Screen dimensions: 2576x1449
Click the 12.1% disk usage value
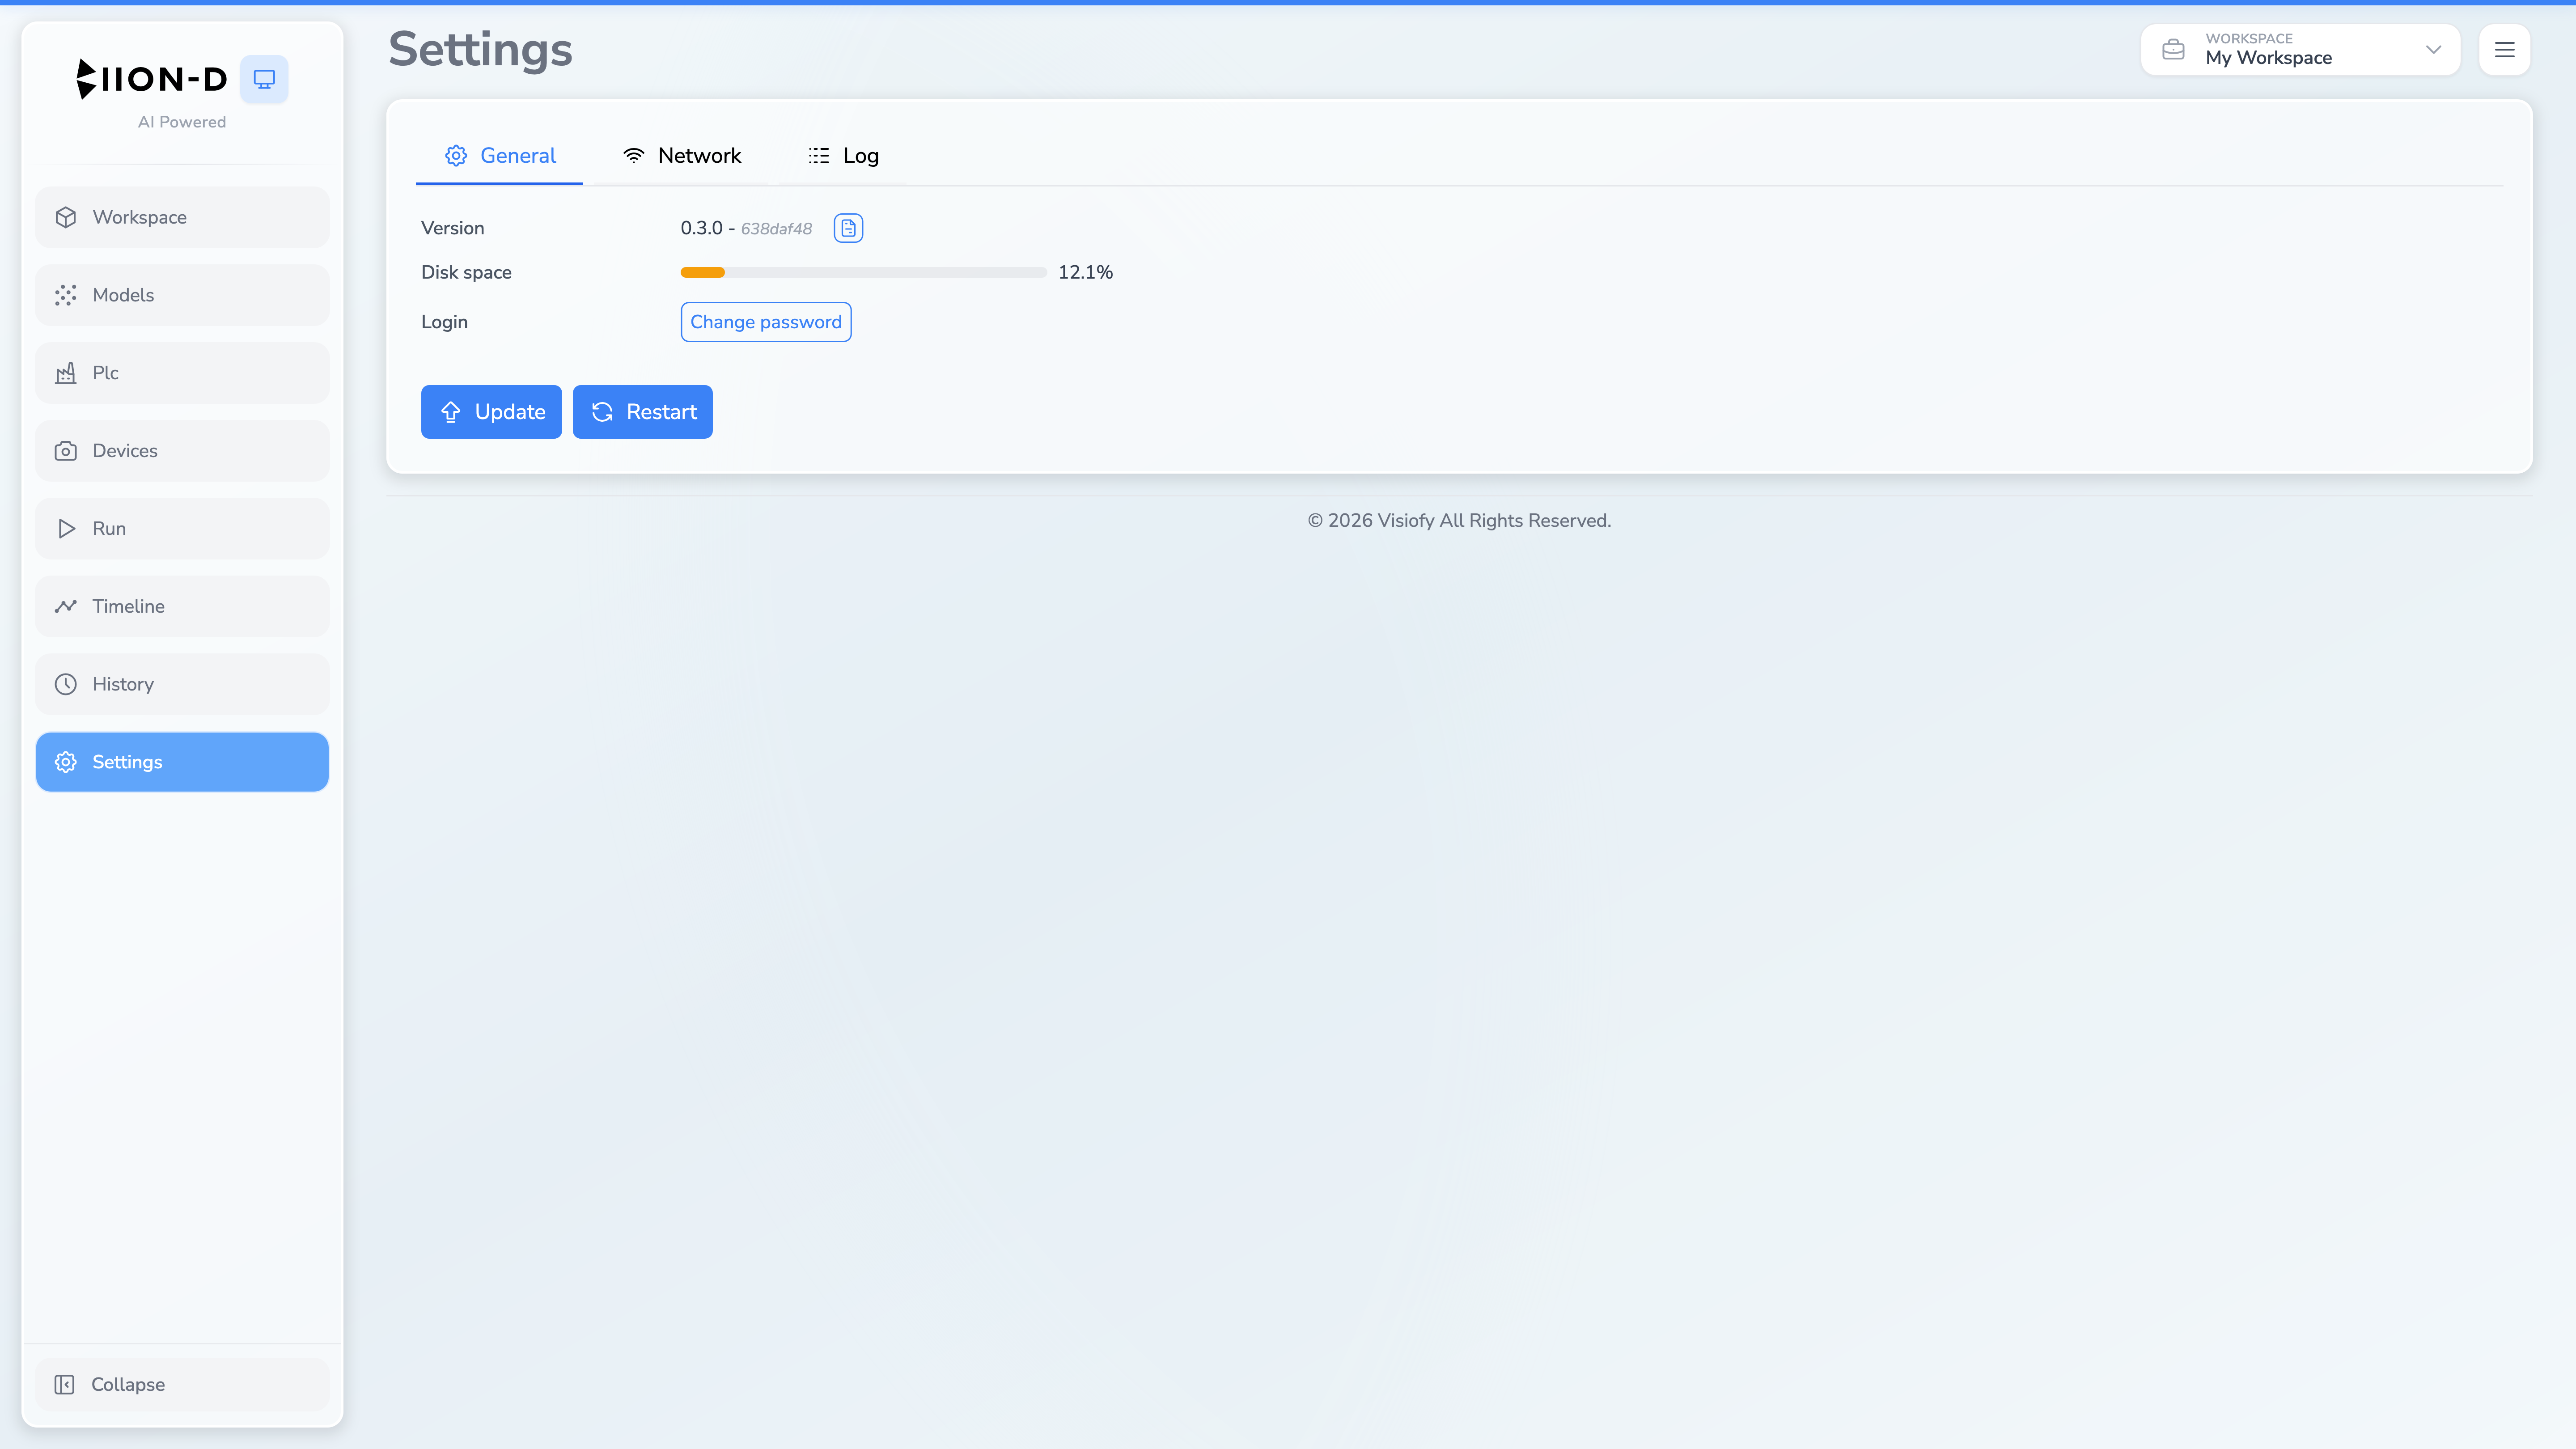(x=1085, y=272)
